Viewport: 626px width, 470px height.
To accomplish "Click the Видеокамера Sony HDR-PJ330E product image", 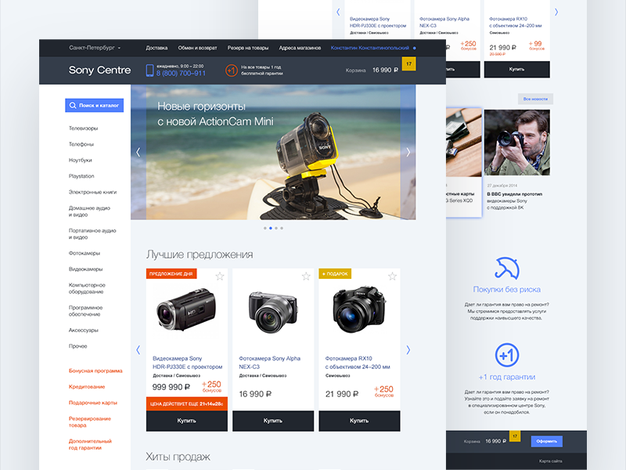I will (186, 309).
